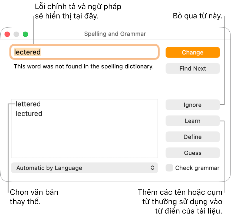The image size is (231, 218).
Task: Click the Spelling and Grammar title text
Action: click(115, 34)
